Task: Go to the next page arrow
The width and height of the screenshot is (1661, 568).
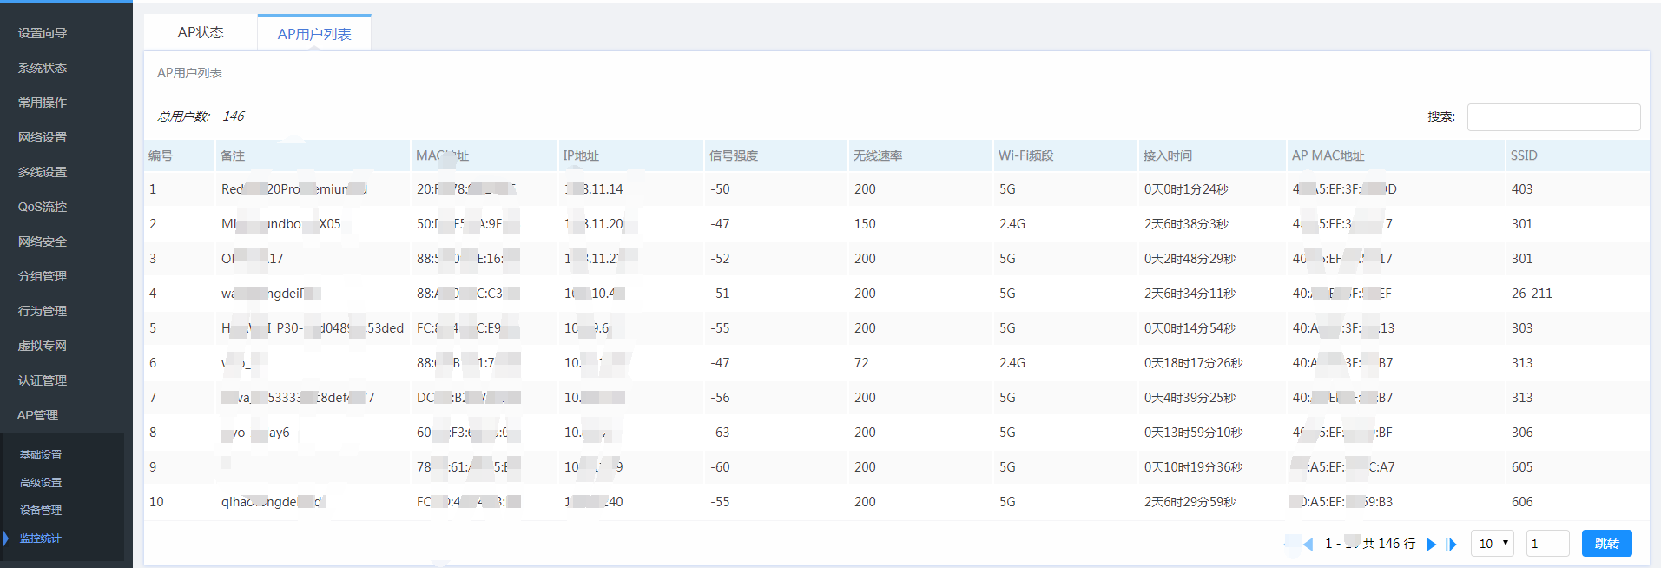Action: coord(1431,545)
